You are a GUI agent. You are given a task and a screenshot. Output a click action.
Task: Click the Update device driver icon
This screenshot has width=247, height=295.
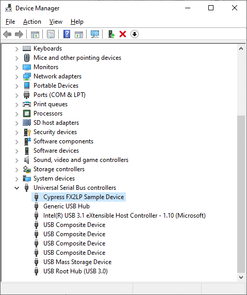[x=111, y=34]
